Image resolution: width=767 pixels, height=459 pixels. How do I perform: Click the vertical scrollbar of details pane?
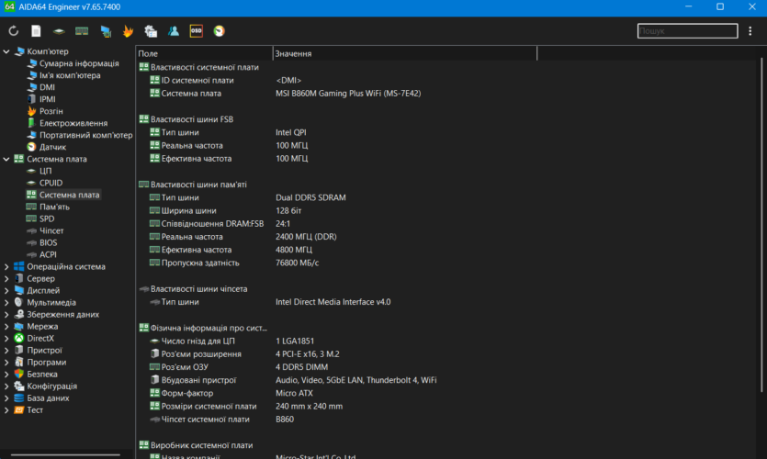tap(761, 225)
